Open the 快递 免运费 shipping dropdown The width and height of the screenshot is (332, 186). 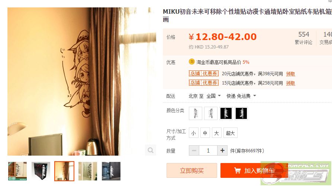[241, 96]
